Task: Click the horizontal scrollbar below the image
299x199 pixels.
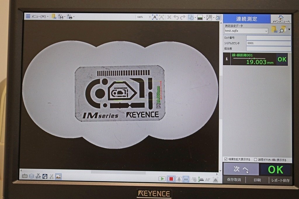Action: pyautogui.click(x=118, y=172)
